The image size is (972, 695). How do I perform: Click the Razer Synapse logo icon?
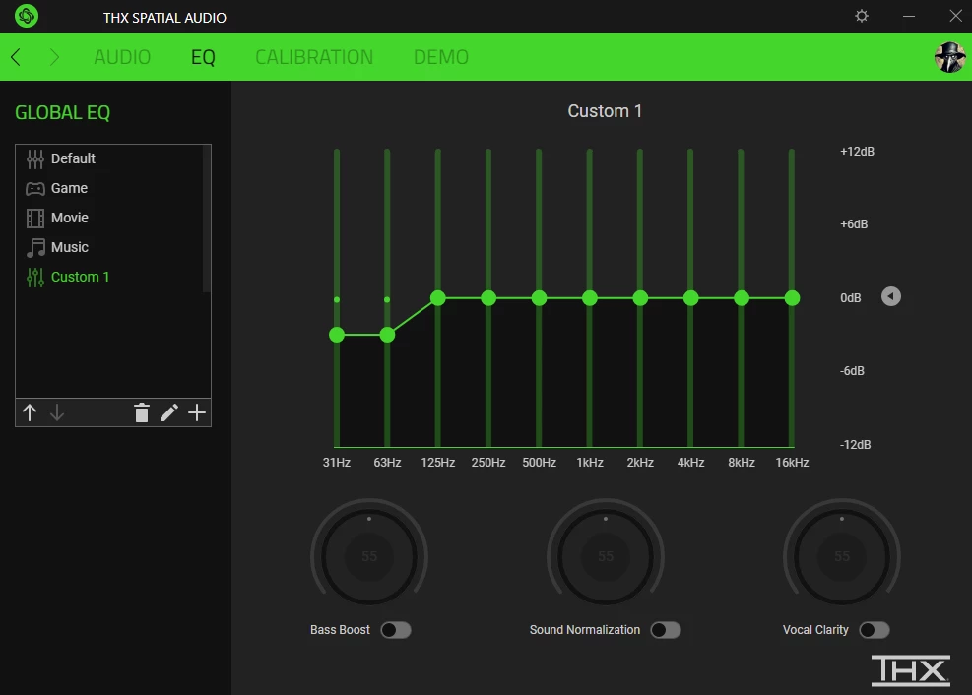pos(27,16)
